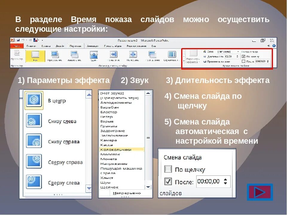Click the effect options list scroll-up arrow
The width and height of the screenshot is (287, 215).
point(89,95)
